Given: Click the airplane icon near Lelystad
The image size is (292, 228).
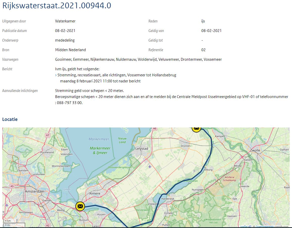Looking at the screenshot, I should 150,166.
